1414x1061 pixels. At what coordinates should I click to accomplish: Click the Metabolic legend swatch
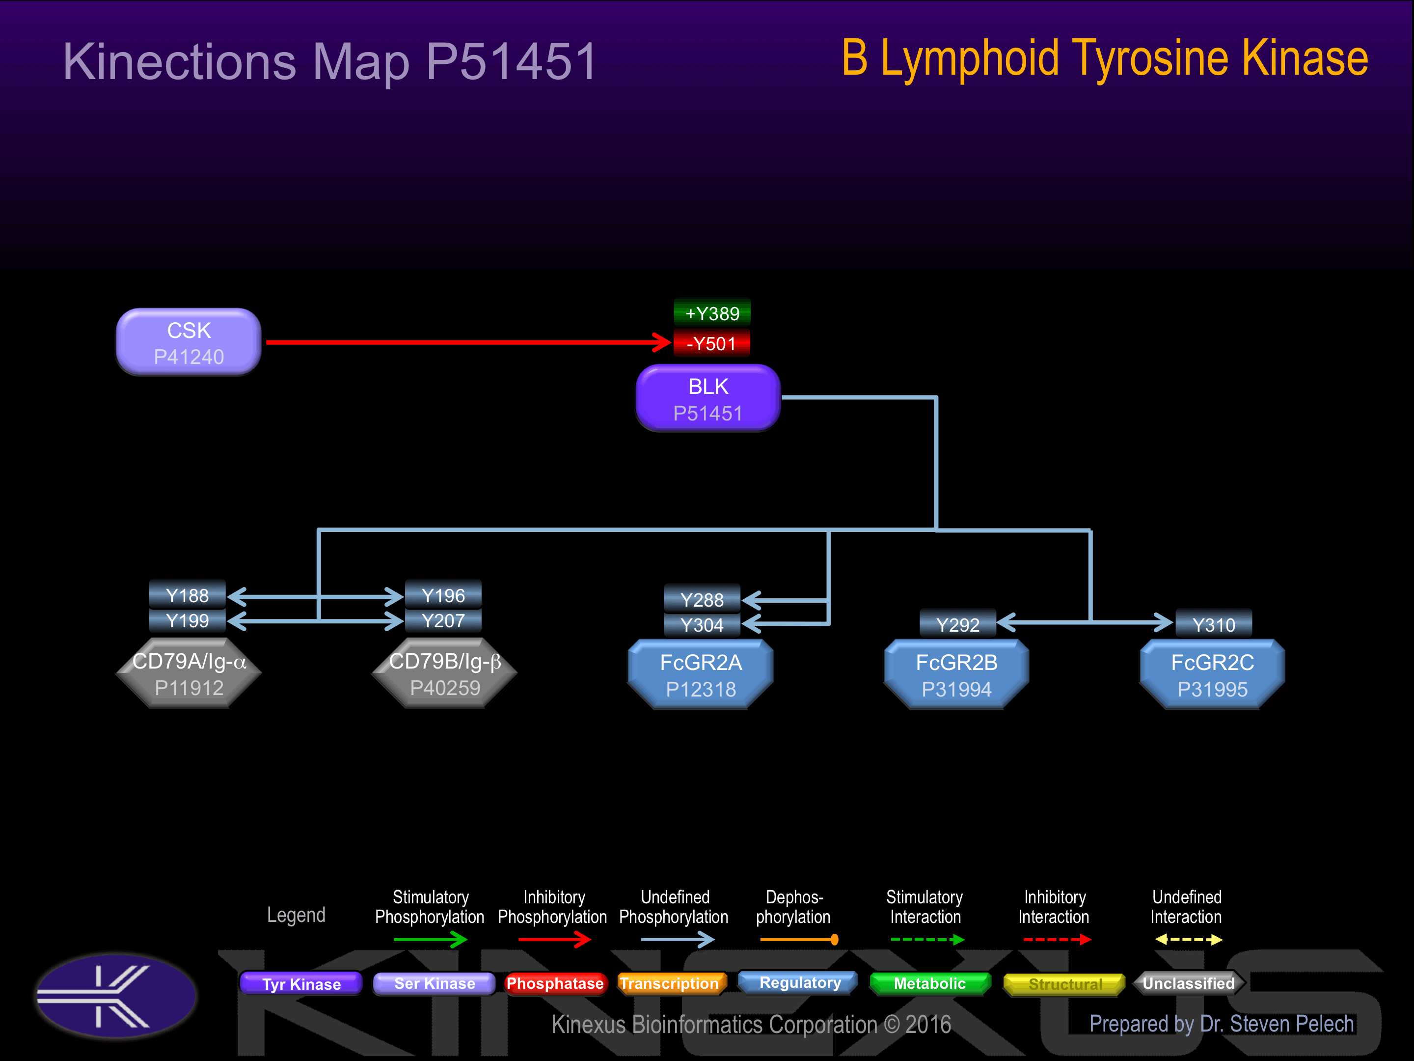click(930, 983)
